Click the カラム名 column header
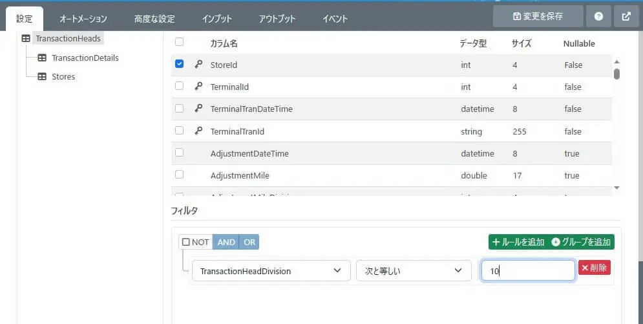Image resolution: width=643 pixels, height=324 pixels. tap(224, 43)
